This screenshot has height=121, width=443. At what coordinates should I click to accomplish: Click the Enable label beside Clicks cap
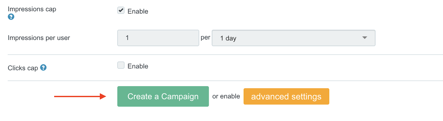pos(138,66)
